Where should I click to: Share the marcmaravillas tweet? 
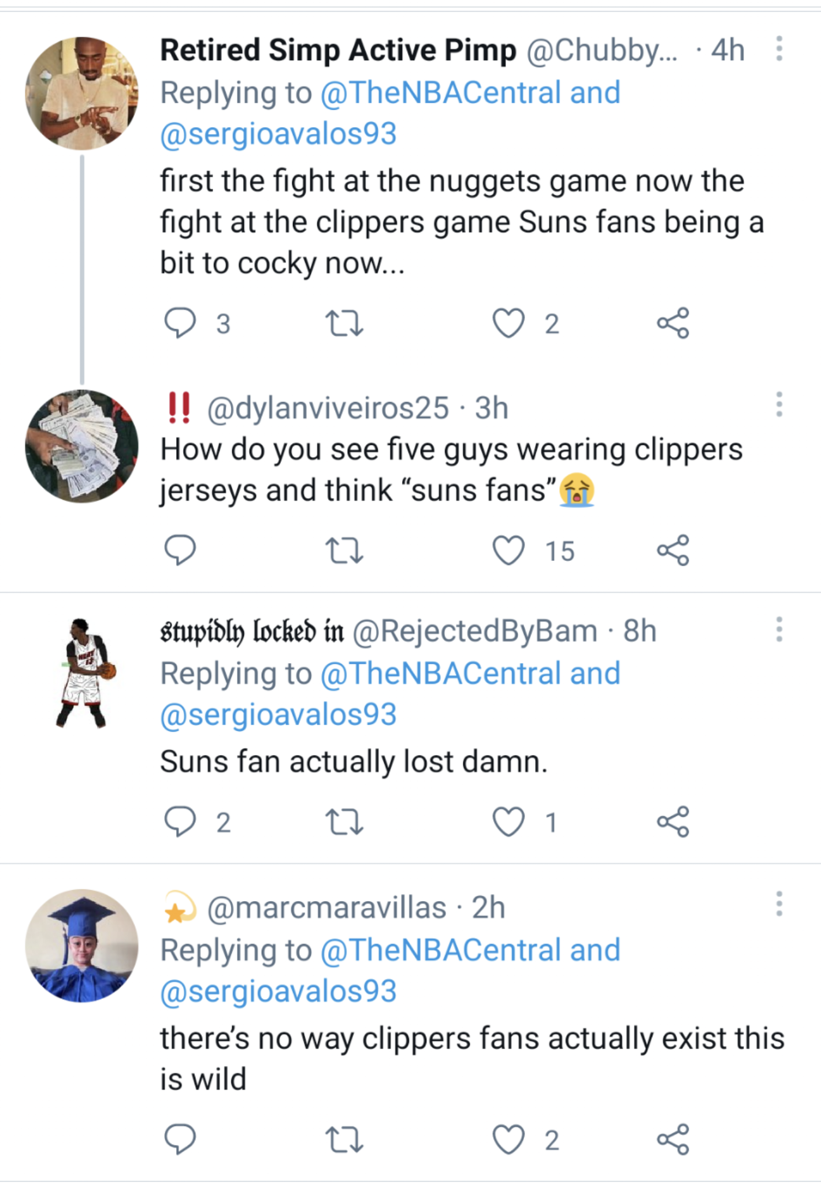(x=673, y=1139)
